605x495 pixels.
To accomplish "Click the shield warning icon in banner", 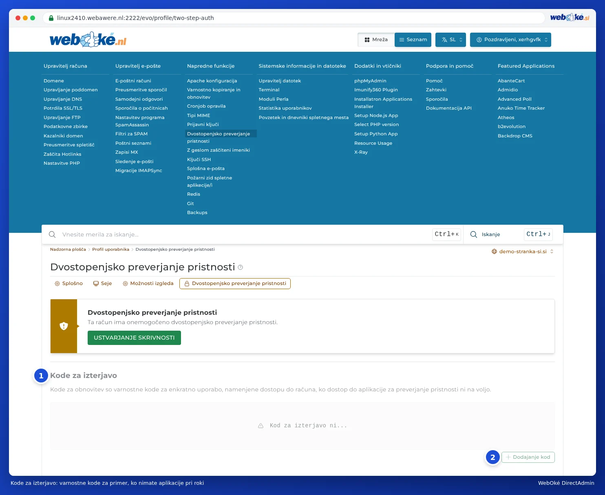I will coord(64,326).
